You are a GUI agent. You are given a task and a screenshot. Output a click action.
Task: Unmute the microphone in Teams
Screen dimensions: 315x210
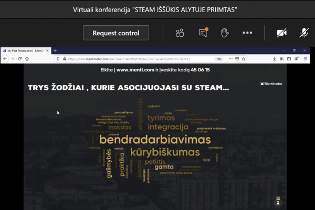point(304,33)
